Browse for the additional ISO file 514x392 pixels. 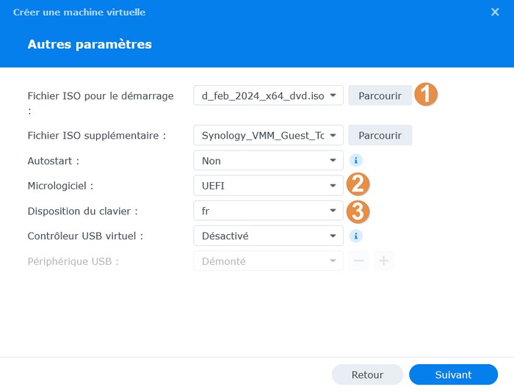click(x=380, y=135)
